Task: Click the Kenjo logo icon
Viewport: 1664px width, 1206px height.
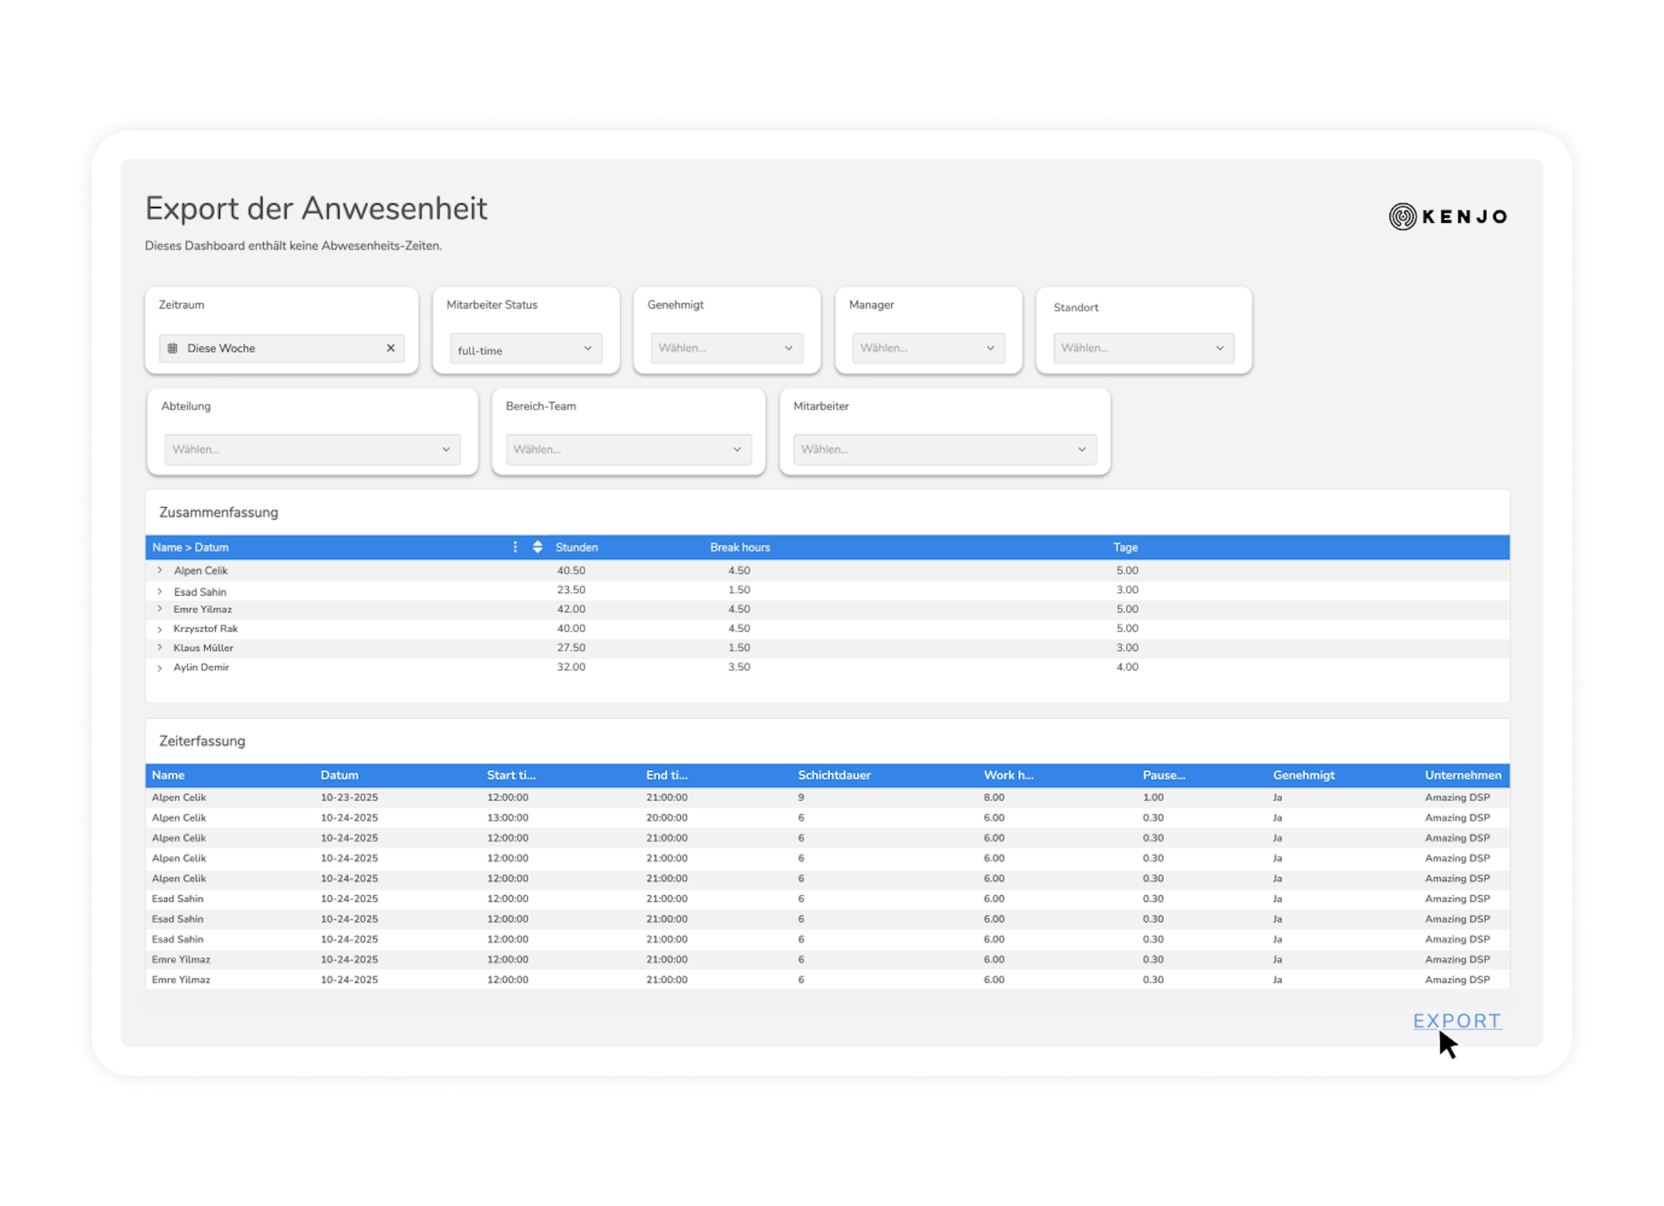Action: click(1402, 216)
